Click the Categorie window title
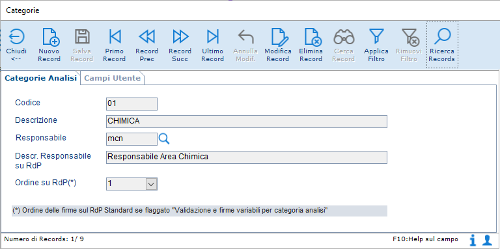The height and width of the screenshot is (249, 500). [x=23, y=10]
